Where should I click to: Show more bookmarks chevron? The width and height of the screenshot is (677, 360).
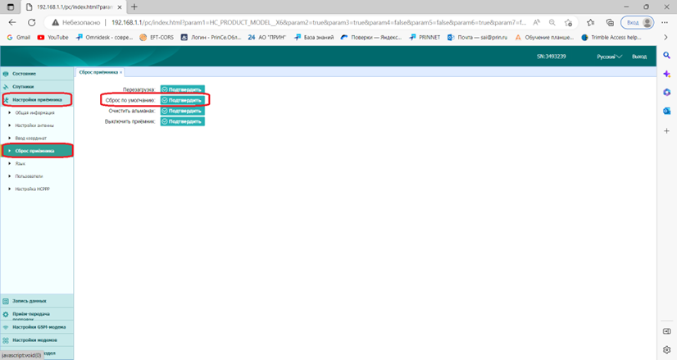(x=666, y=38)
